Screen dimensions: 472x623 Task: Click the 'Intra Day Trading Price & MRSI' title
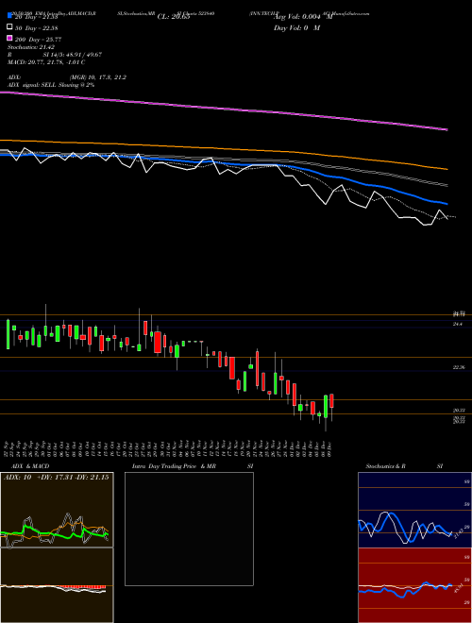(x=193, y=466)
